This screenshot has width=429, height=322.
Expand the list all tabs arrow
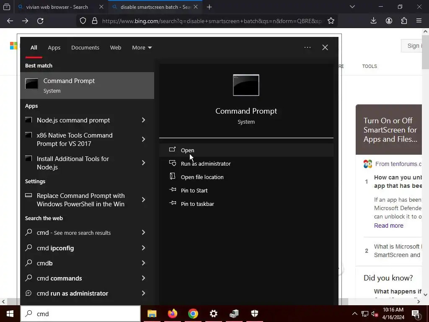click(x=352, y=7)
